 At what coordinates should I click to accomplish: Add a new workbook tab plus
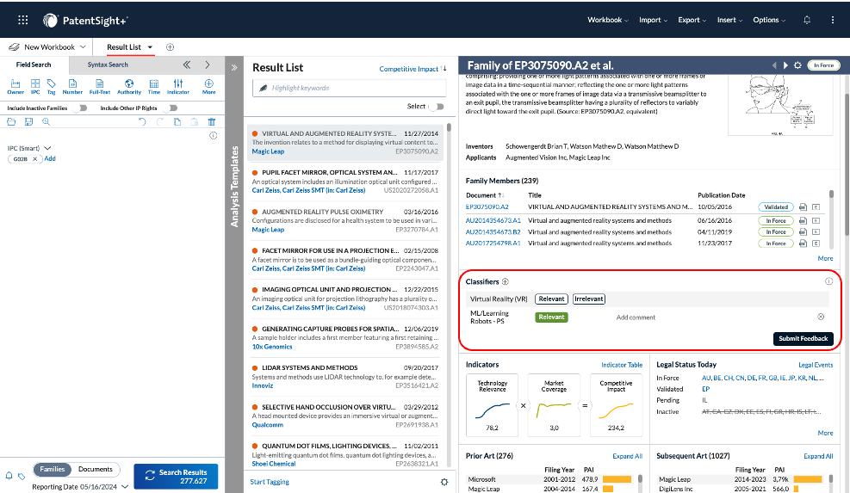pyautogui.click(x=170, y=47)
